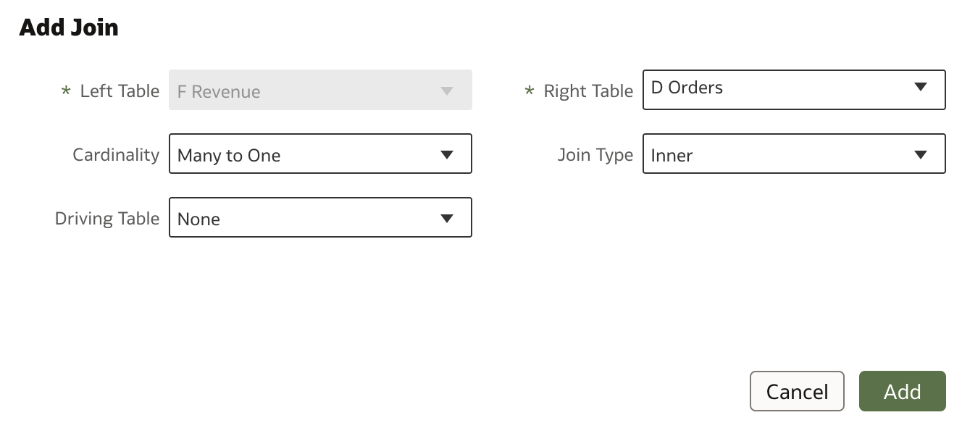Open the None driving table selector

320,217
